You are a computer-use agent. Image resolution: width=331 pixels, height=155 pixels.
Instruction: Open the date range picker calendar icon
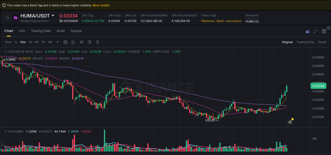(65, 42)
